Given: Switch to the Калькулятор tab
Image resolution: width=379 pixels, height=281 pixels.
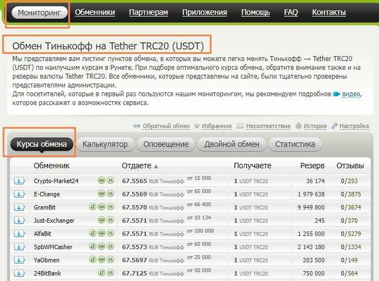Looking at the screenshot, I should click(105, 144).
